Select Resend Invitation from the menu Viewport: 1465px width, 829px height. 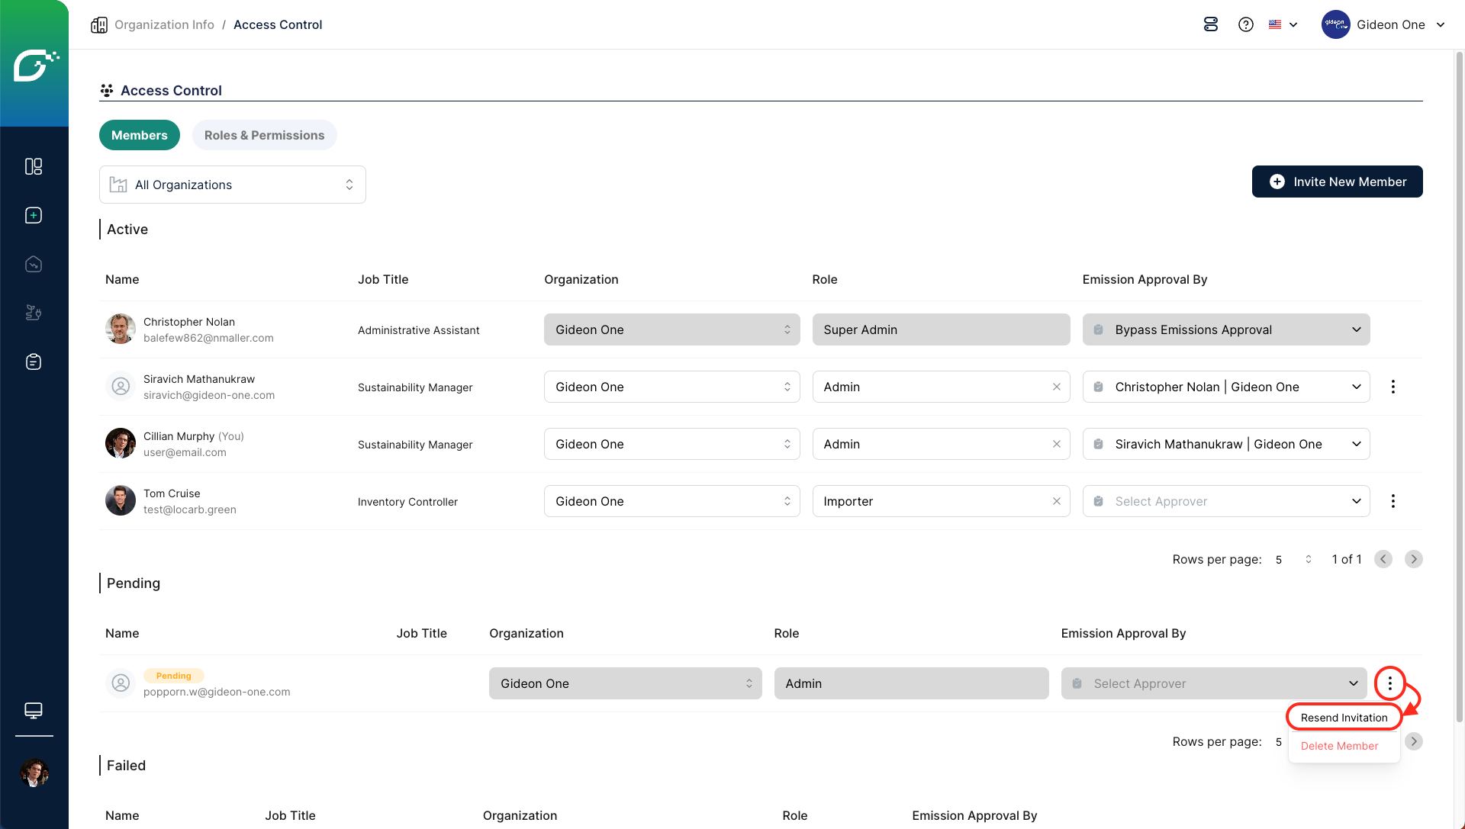tap(1344, 718)
